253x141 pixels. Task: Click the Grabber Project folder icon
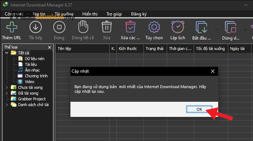pyautogui.click(x=13, y=99)
